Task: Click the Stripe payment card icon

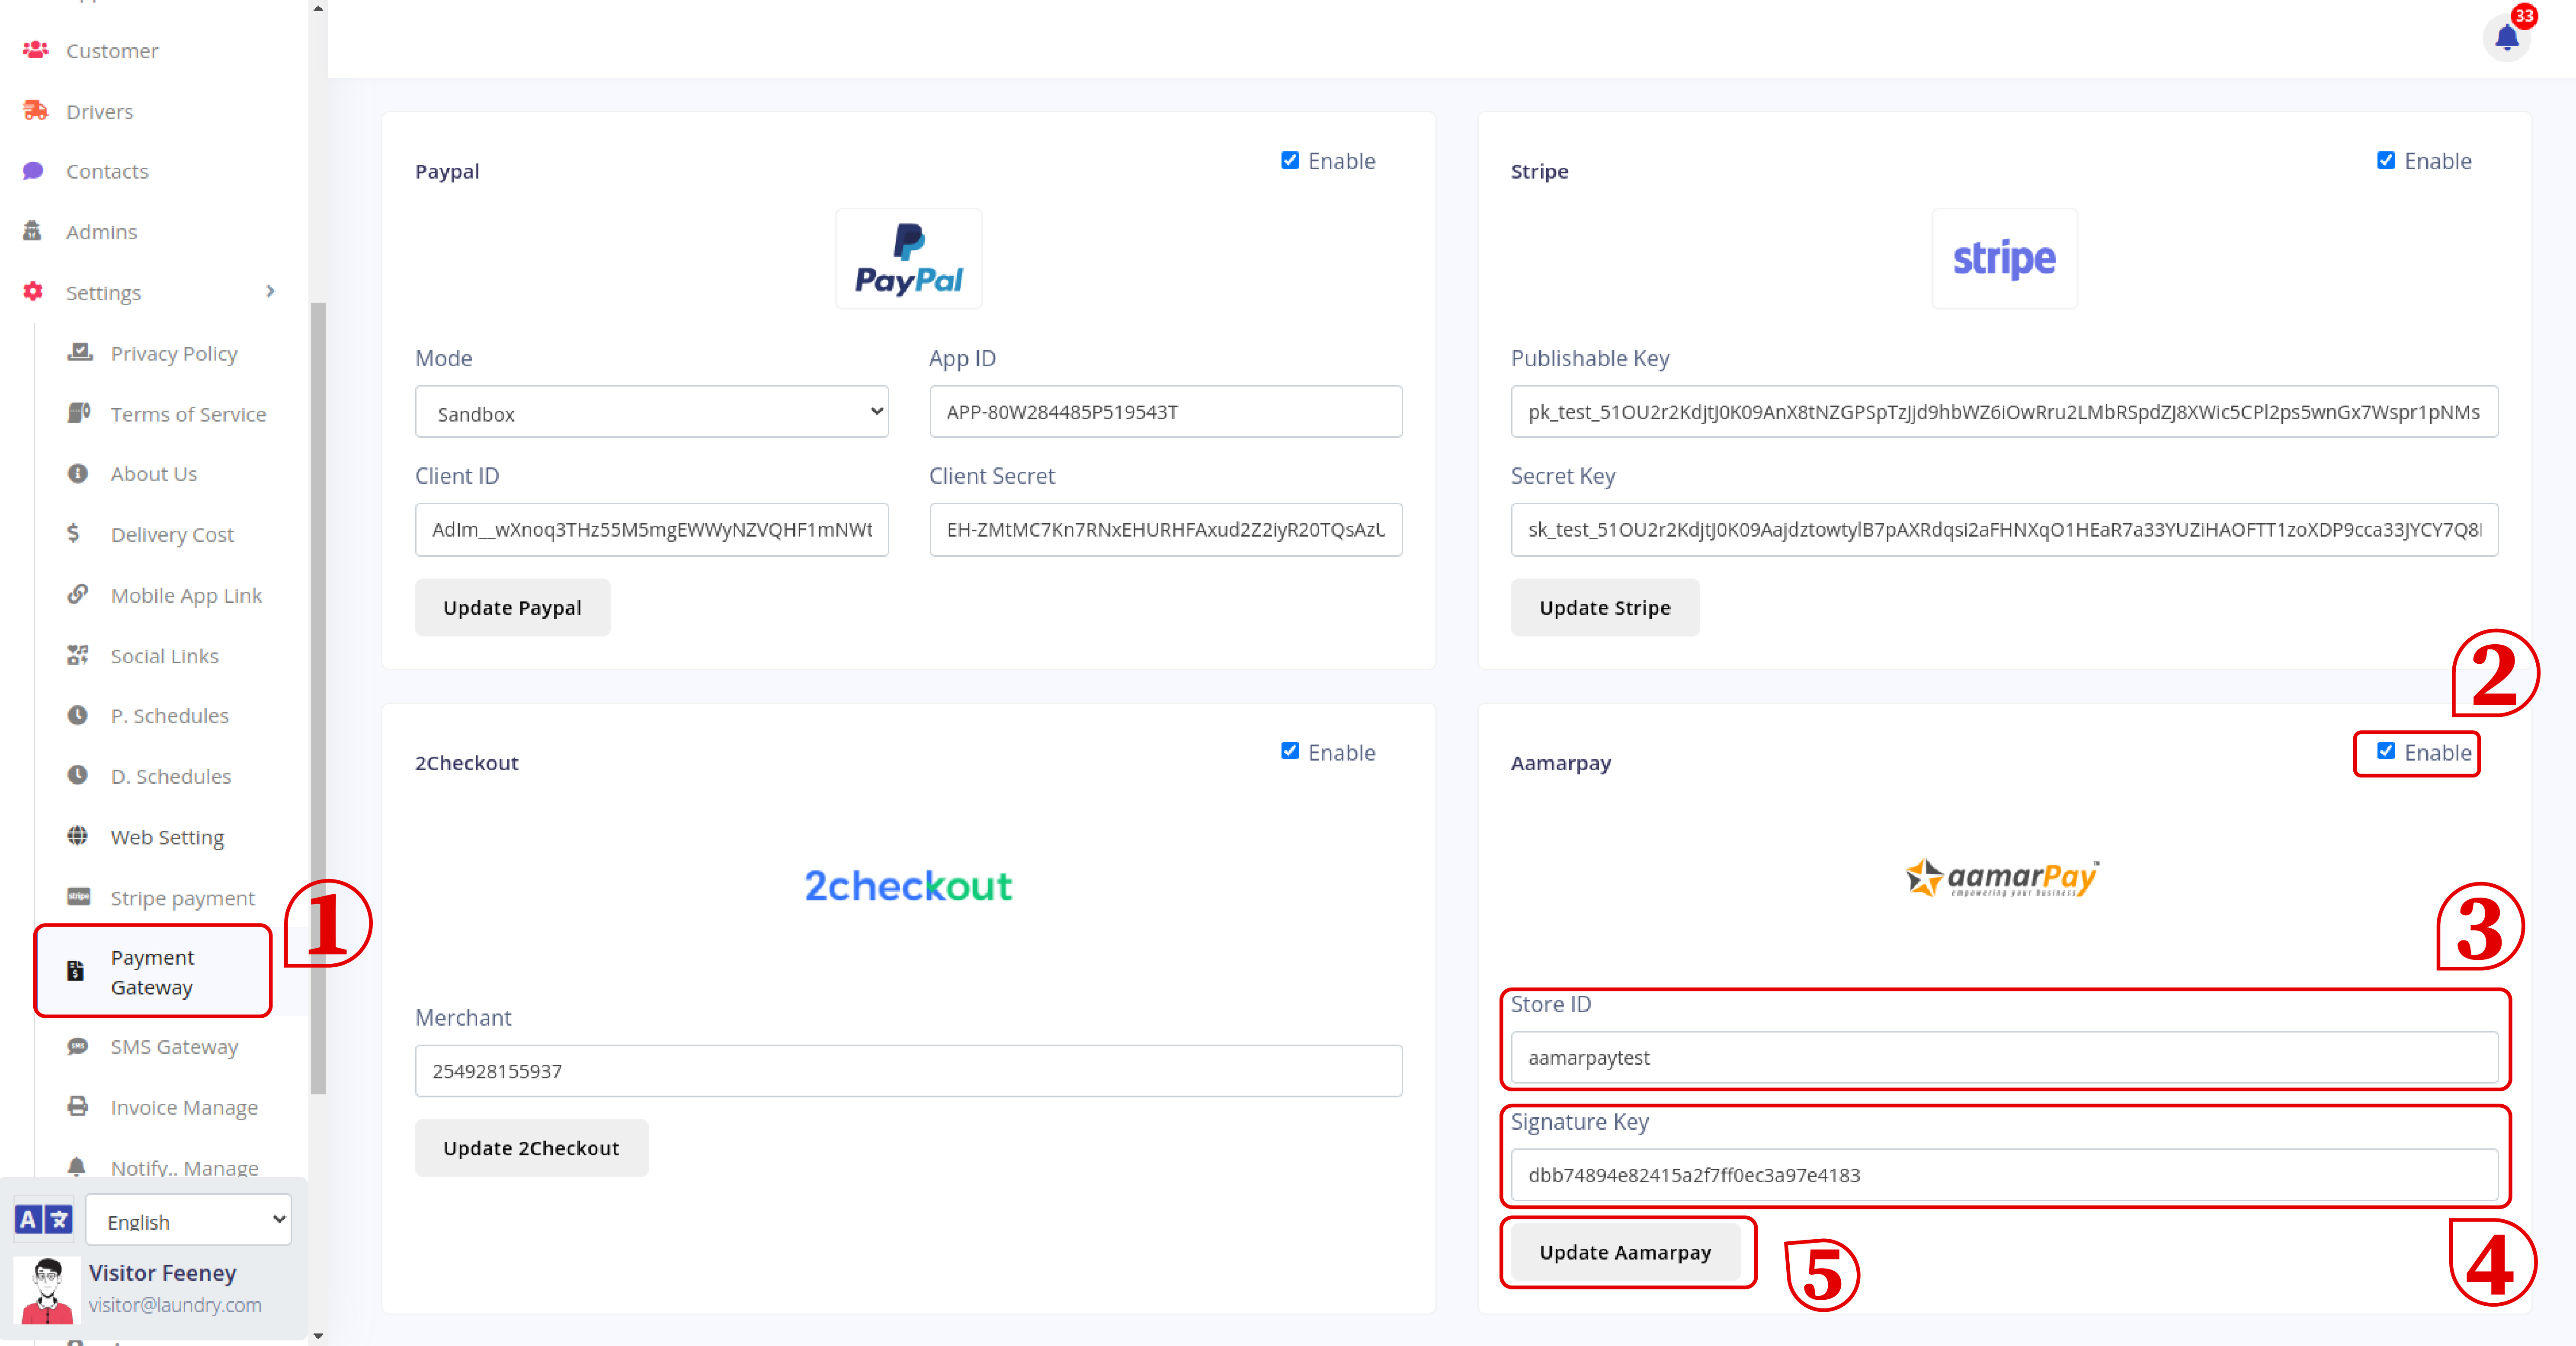Action: click(79, 897)
